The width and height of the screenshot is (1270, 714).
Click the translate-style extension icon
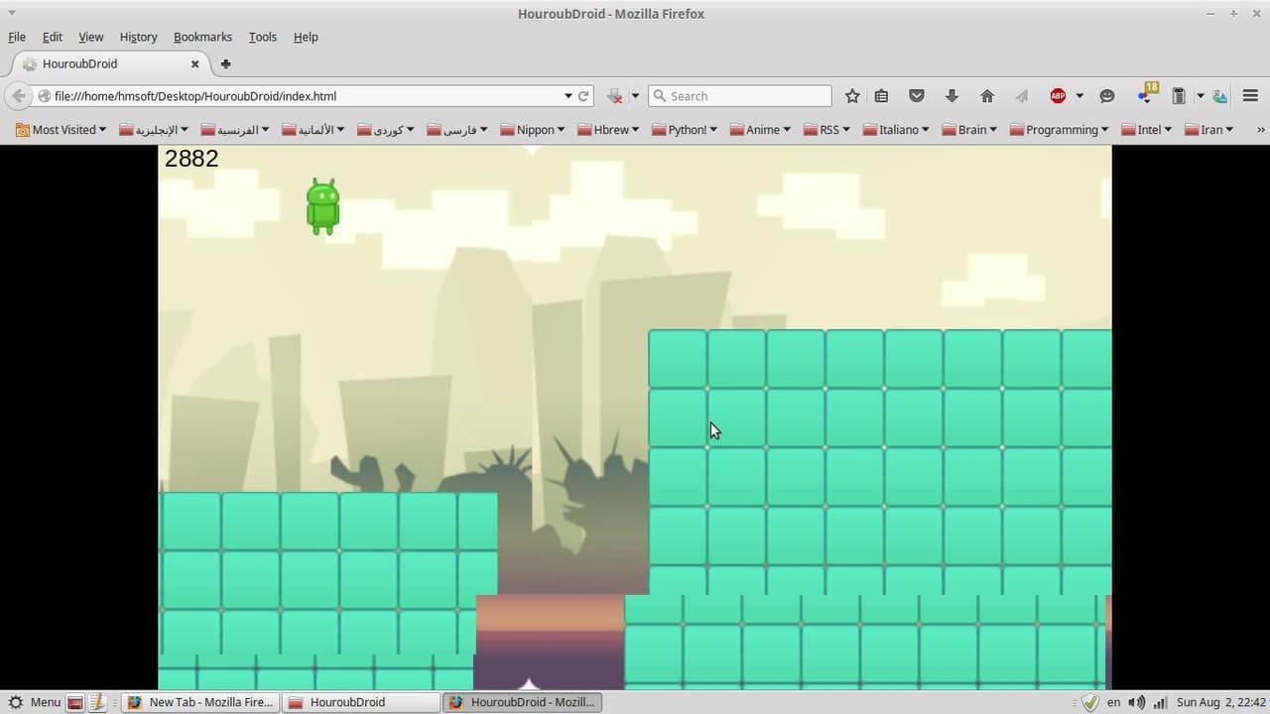point(1219,96)
